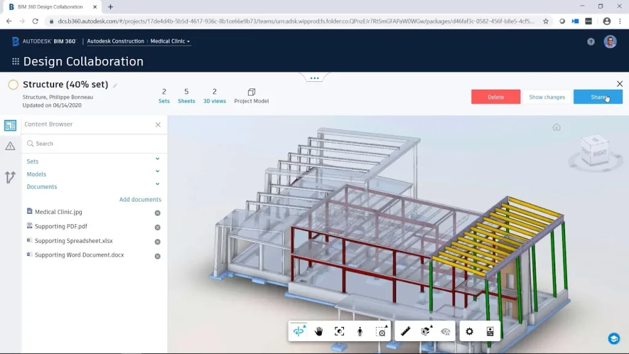Switch to the 3D views tab
The width and height of the screenshot is (629, 354).
(214, 96)
